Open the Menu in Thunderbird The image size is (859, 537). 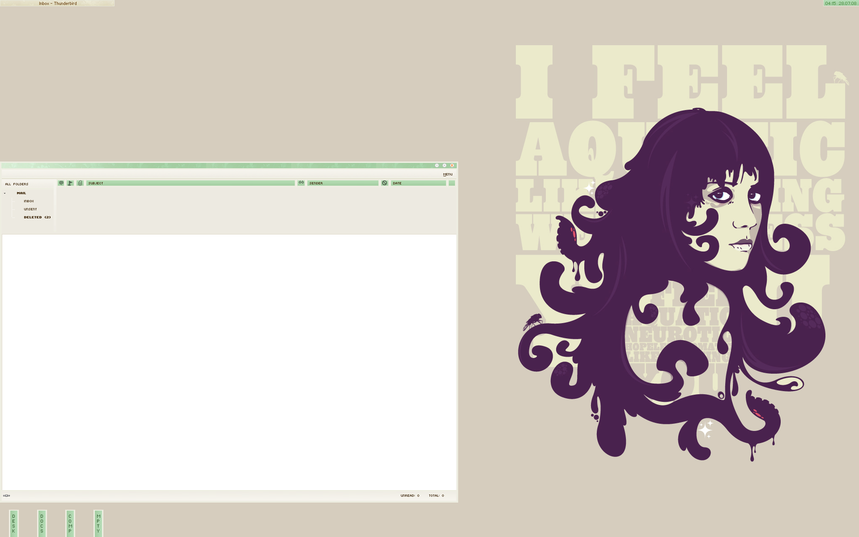[448, 175]
